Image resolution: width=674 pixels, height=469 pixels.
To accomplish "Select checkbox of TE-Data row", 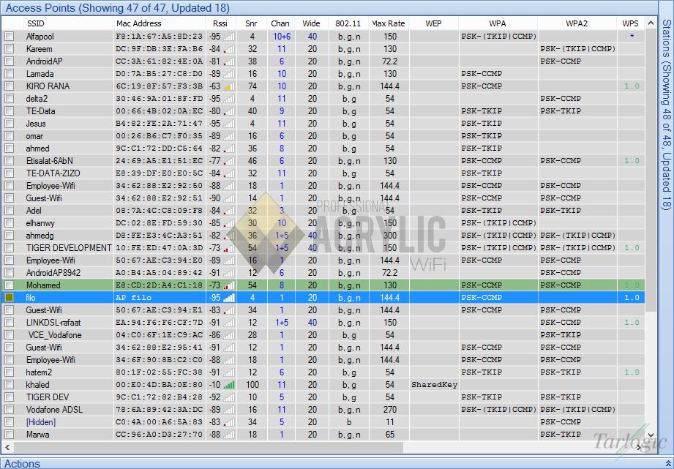I will 9,111.
